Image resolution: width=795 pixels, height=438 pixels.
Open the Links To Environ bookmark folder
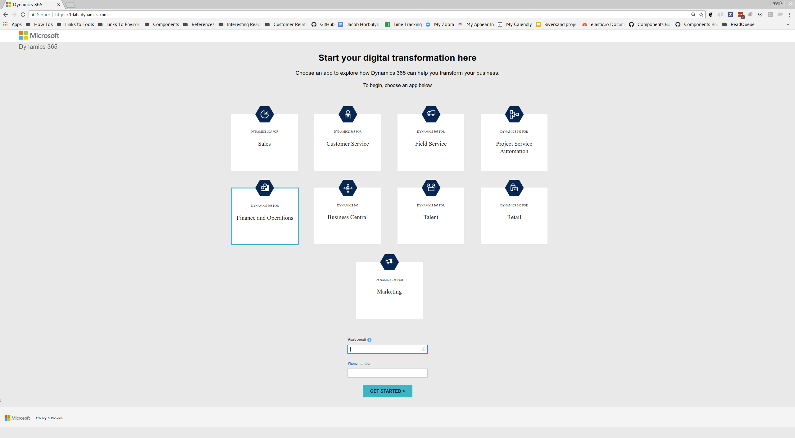point(119,24)
